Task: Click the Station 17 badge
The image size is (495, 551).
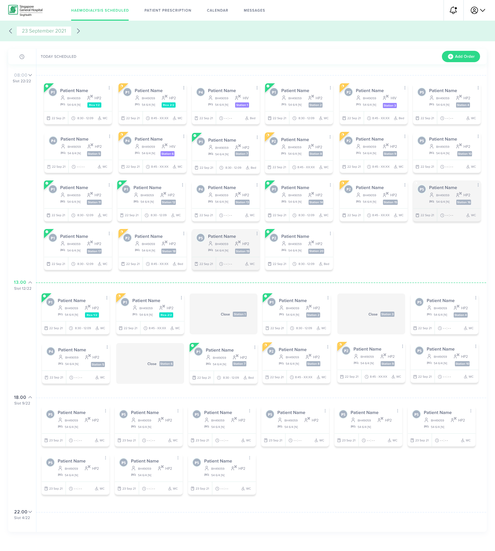Action: click(x=94, y=252)
